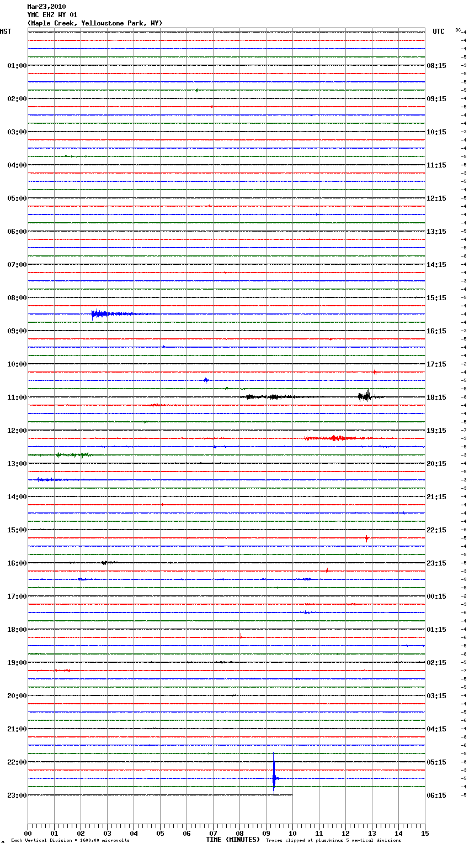Click the traces clipped at plus/minus 5 note
The width and height of the screenshot is (469, 848).
pos(333,841)
